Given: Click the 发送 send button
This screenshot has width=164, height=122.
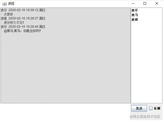Looking at the screenshot, I should point(139,108).
